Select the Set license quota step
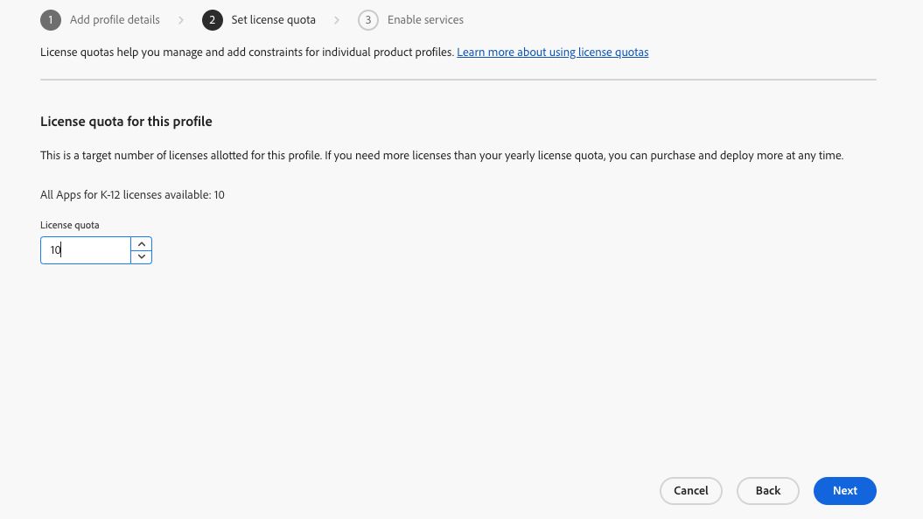The height and width of the screenshot is (519, 923). click(273, 20)
